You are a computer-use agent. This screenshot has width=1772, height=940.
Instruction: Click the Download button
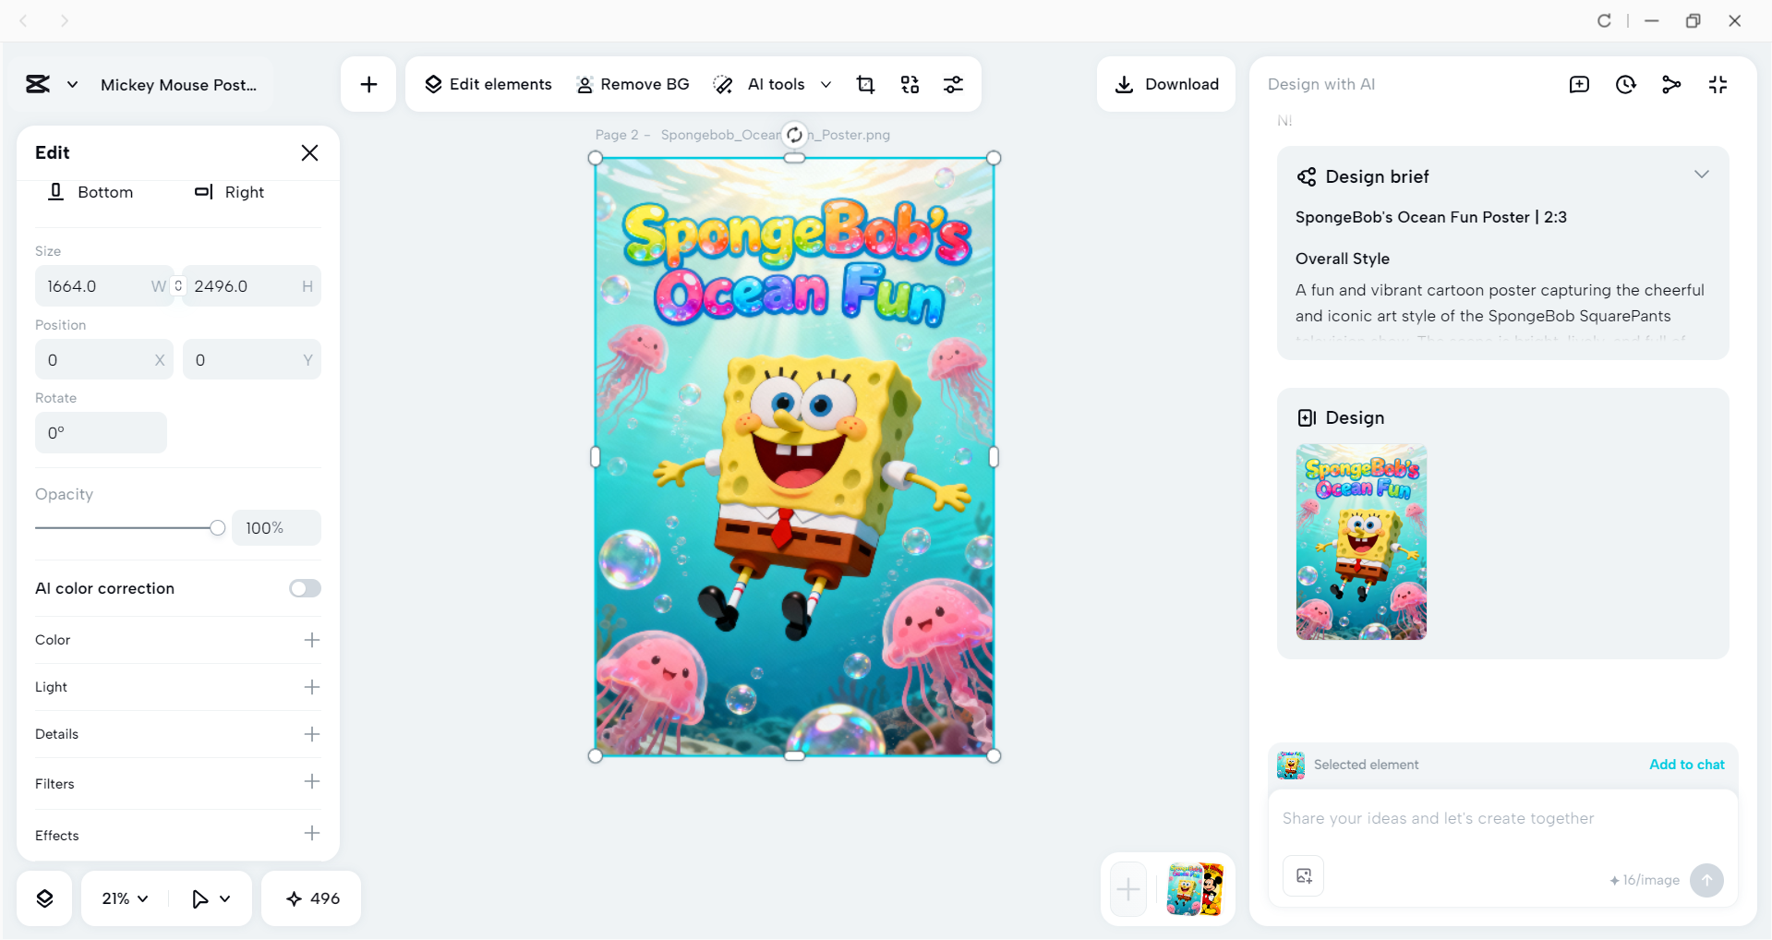[x=1165, y=84]
